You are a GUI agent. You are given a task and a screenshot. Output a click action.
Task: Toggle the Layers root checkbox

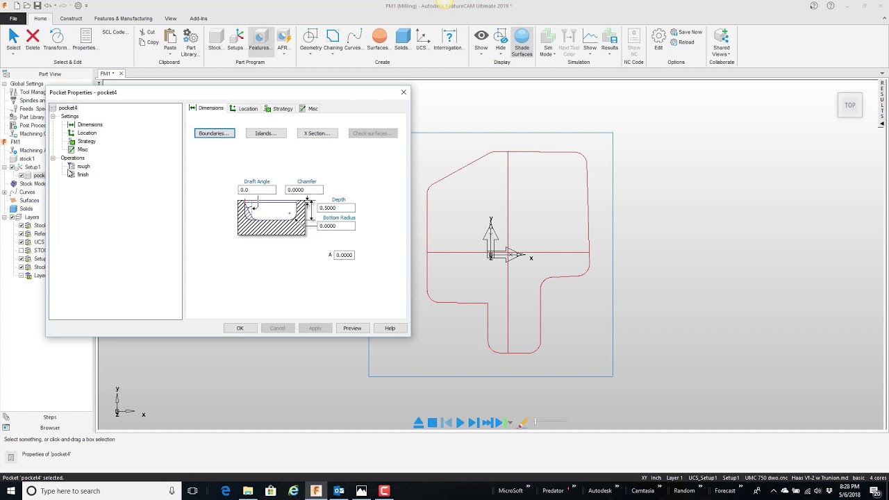[x=13, y=217]
